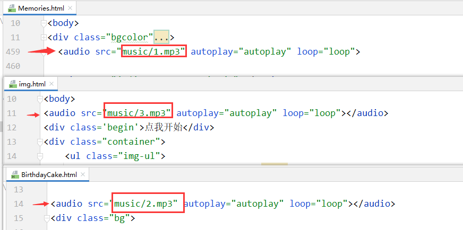Click line number 13 in img.html gutter
The image size is (463, 230).
coord(12,142)
